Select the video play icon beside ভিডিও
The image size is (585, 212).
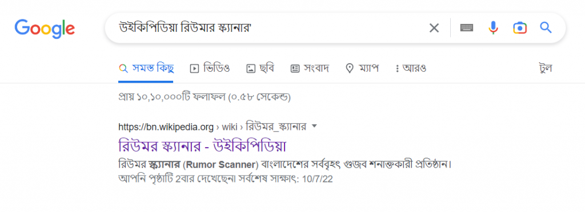pyautogui.click(x=194, y=68)
